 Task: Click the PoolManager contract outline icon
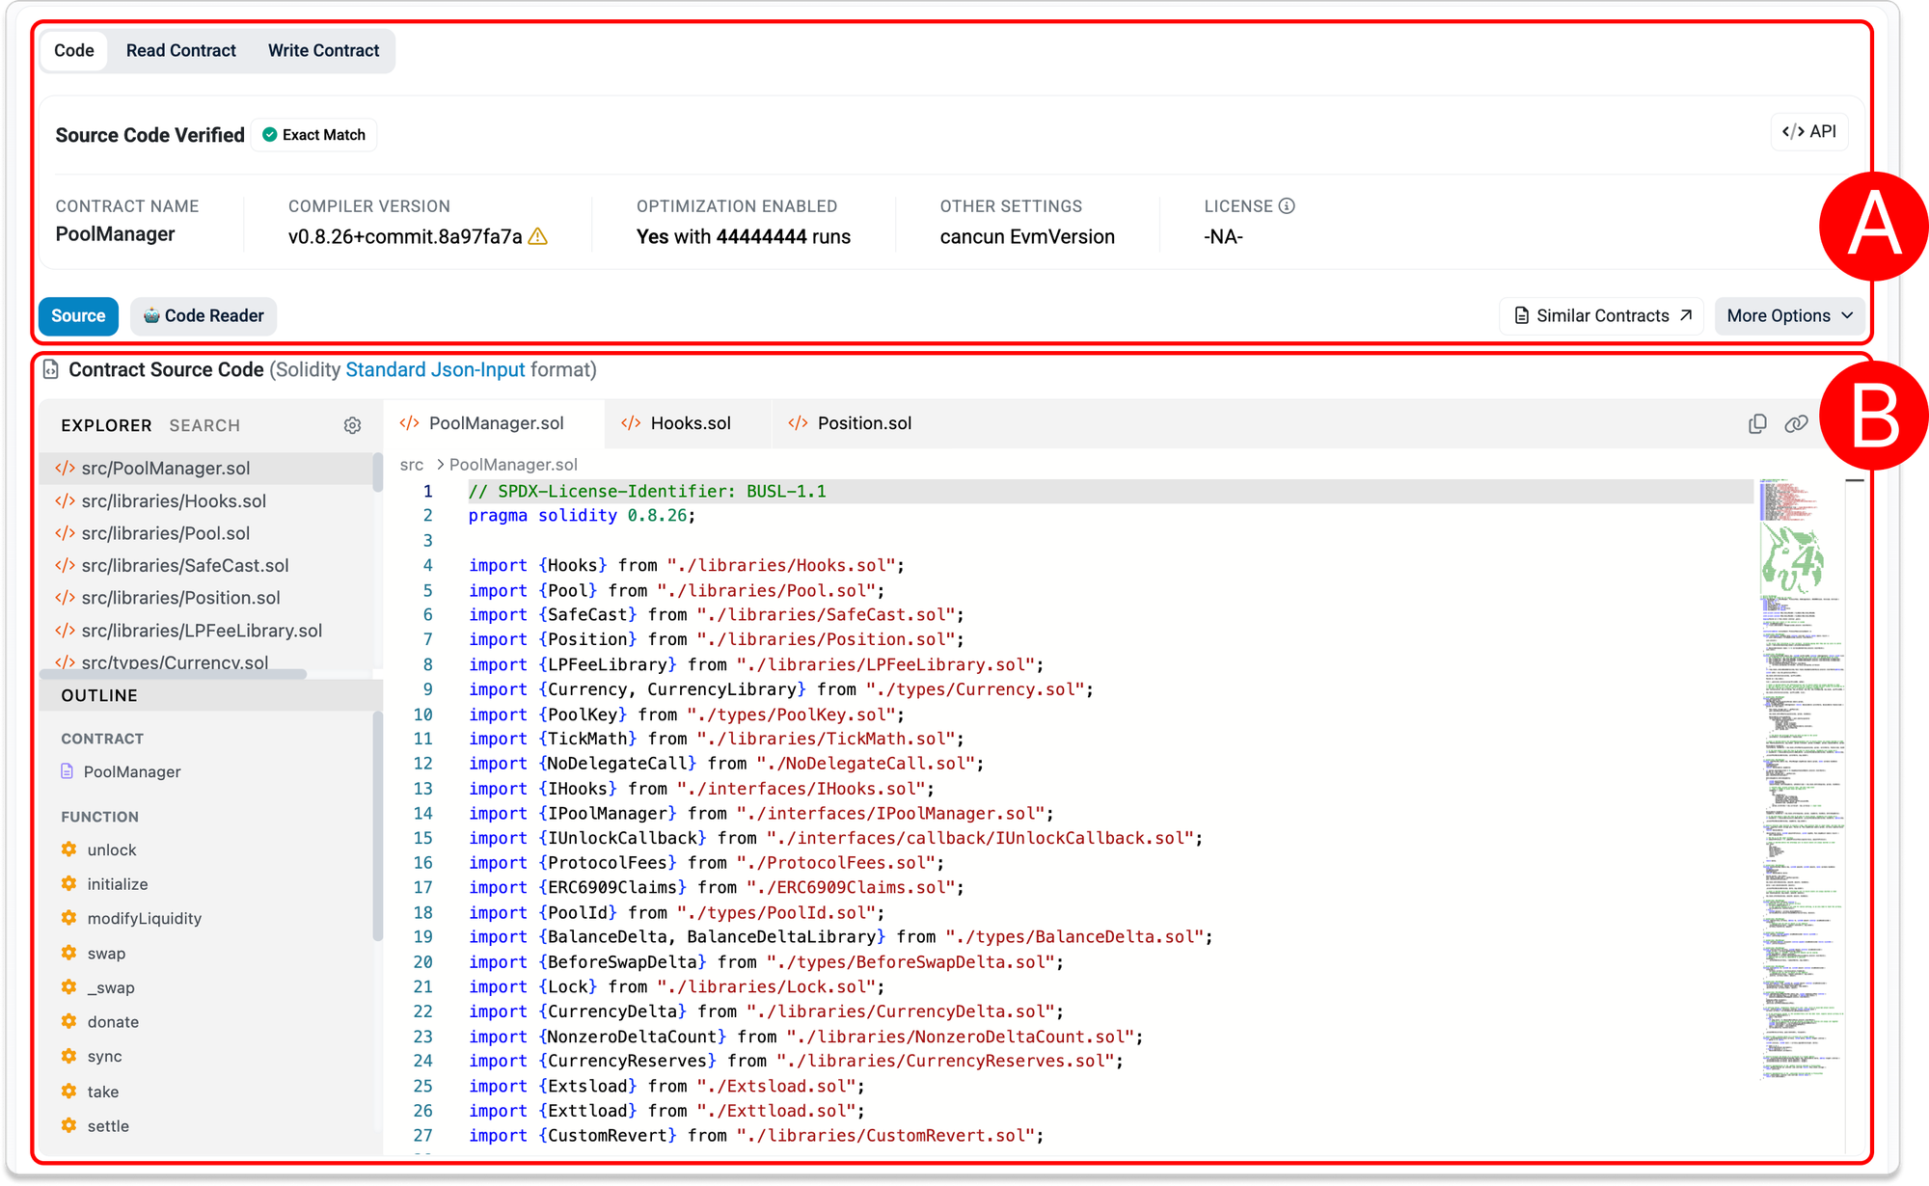[x=68, y=771]
